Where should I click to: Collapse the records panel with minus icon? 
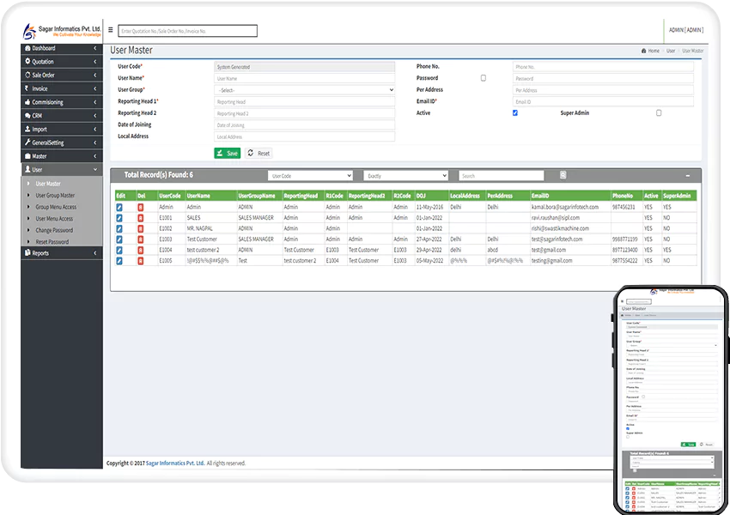[x=688, y=176]
